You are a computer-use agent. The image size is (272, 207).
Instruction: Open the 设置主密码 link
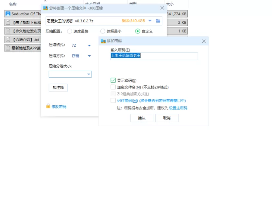click(x=178, y=108)
